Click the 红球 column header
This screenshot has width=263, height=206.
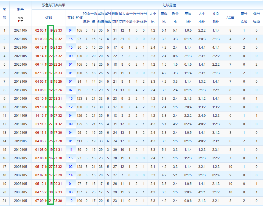49,18
